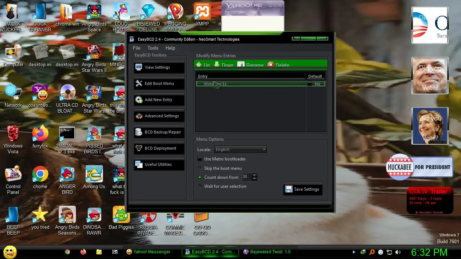Open Among Us desktop icon
The image size is (461, 259).
[94, 178]
